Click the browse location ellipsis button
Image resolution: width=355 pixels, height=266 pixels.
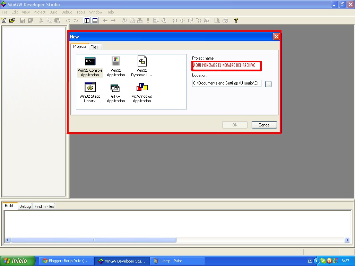pos(268,84)
